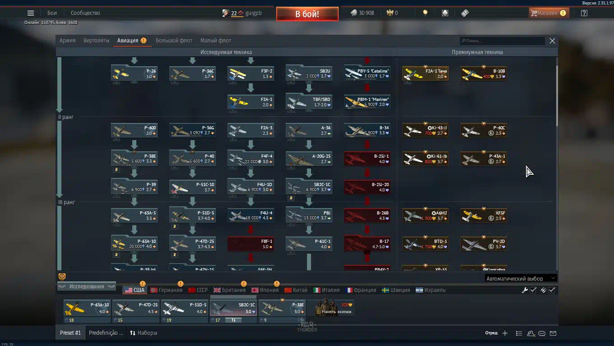Viewport: 614px width, 346px height.
Task: Open the lightbulb tips icon
Action: [x=425, y=13]
